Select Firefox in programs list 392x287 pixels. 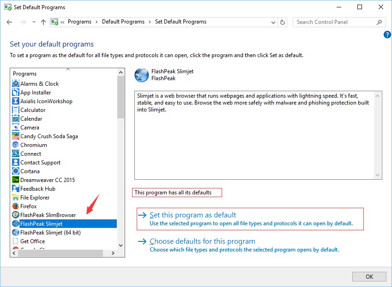(29, 206)
